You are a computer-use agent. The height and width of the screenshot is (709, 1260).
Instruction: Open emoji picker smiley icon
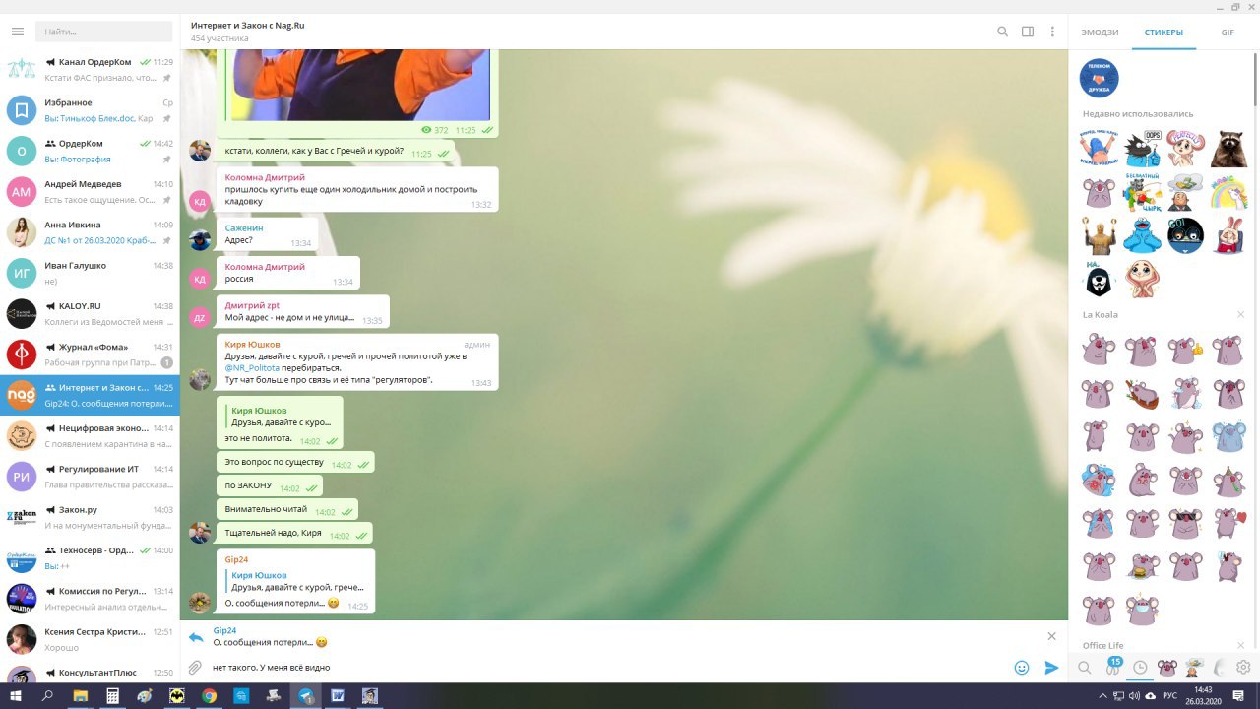pyautogui.click(x=1022, y=668)
